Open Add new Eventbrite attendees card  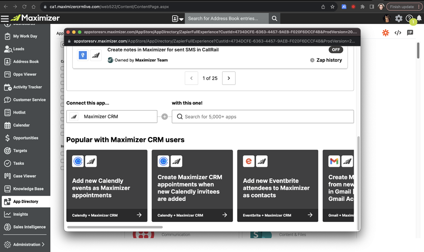(x=278, y=186)
